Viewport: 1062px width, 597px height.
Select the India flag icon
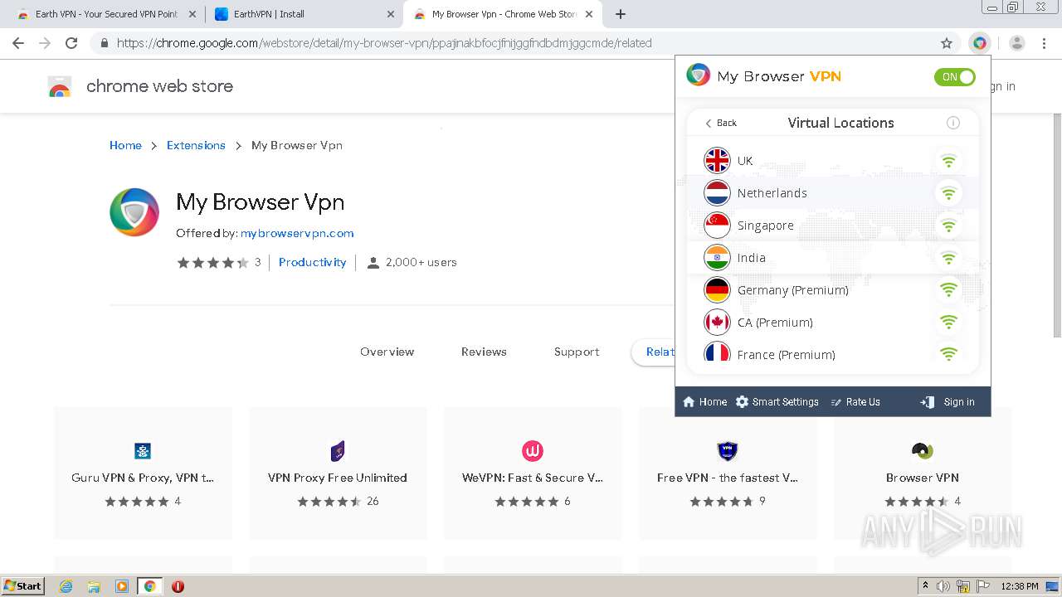point(717,258)
